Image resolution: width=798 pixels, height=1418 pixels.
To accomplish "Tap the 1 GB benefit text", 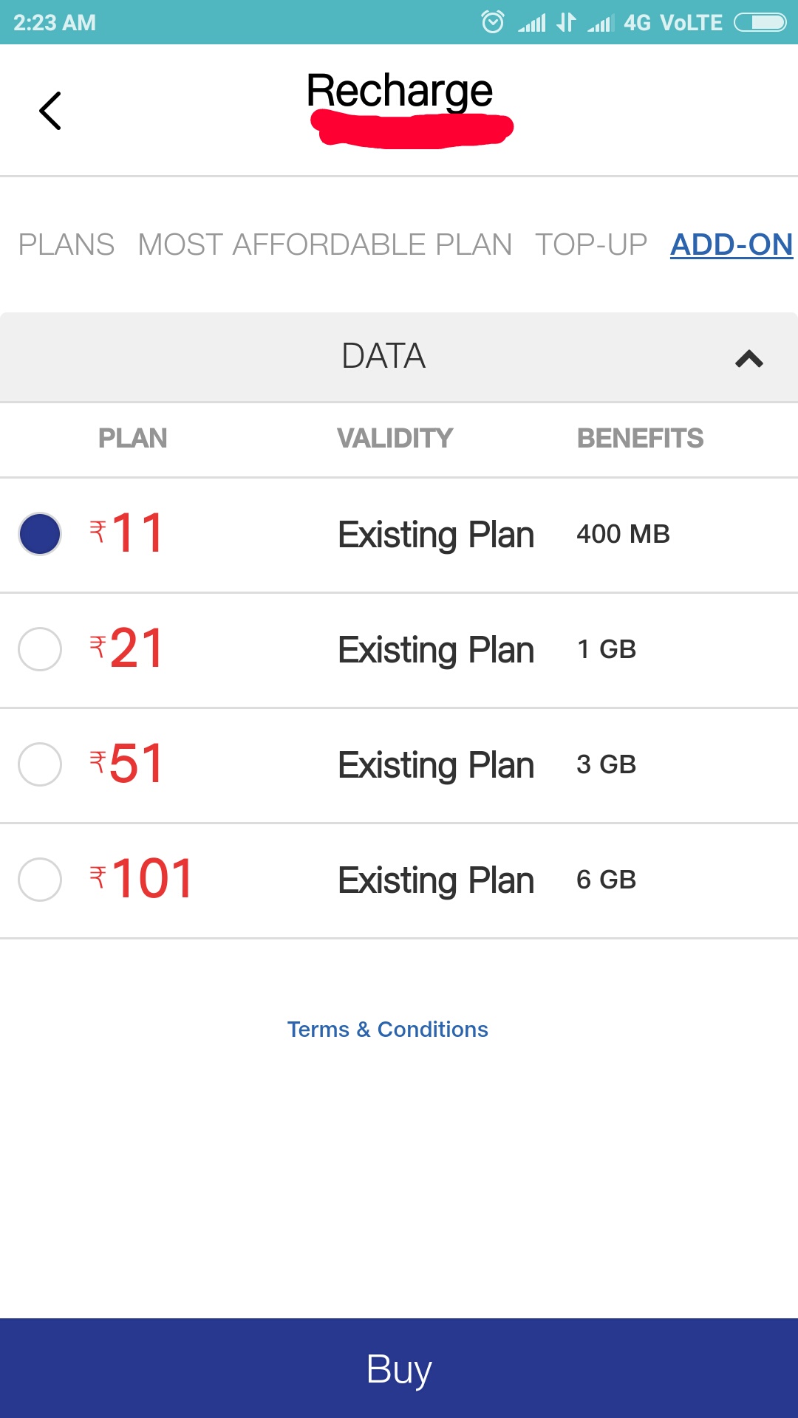I will point(607,649).
